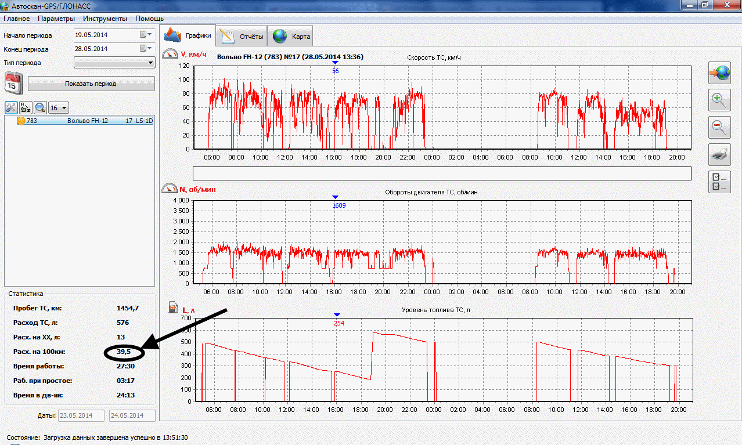Switch to the Карта tab
This screenshot has height=445, width=742.
[x=293, y=37]
